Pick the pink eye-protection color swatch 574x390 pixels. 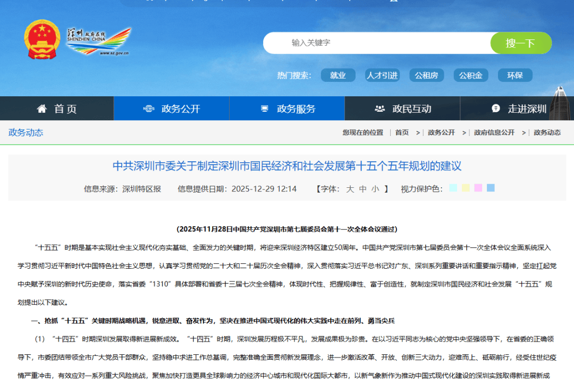coord(478,188)
